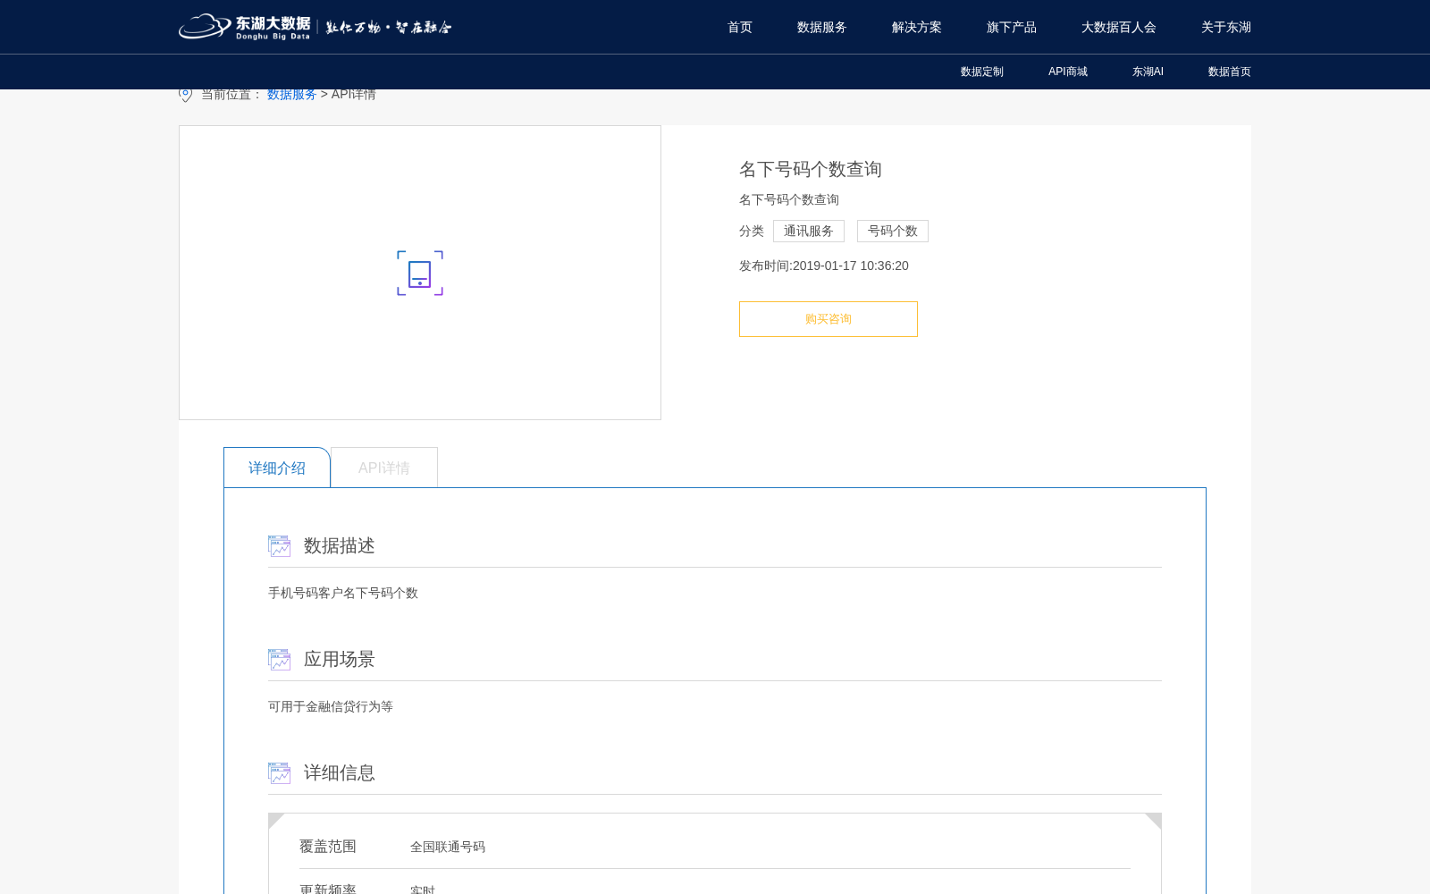
Task: Open the 首页 menu item
Action: coord(740,27)
